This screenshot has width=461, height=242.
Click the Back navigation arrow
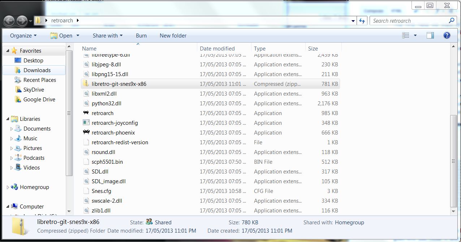9,21
